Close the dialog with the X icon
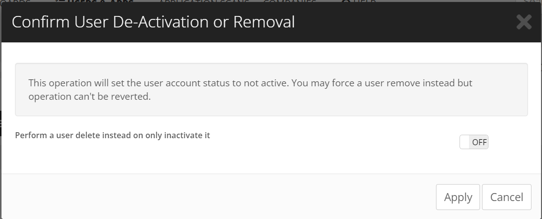This screenshot has width=542, height=219. [x=523, y=22]
